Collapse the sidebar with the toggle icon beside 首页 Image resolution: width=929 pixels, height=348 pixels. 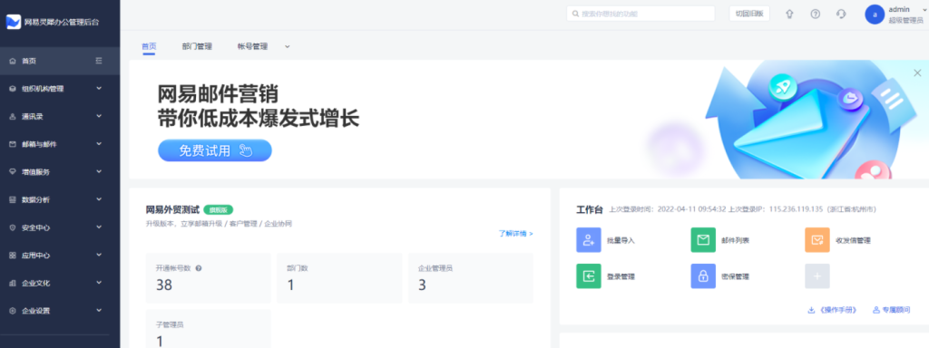[99, 61]
